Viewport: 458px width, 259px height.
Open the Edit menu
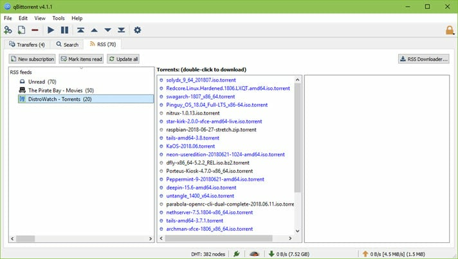(x=23, y=18)
